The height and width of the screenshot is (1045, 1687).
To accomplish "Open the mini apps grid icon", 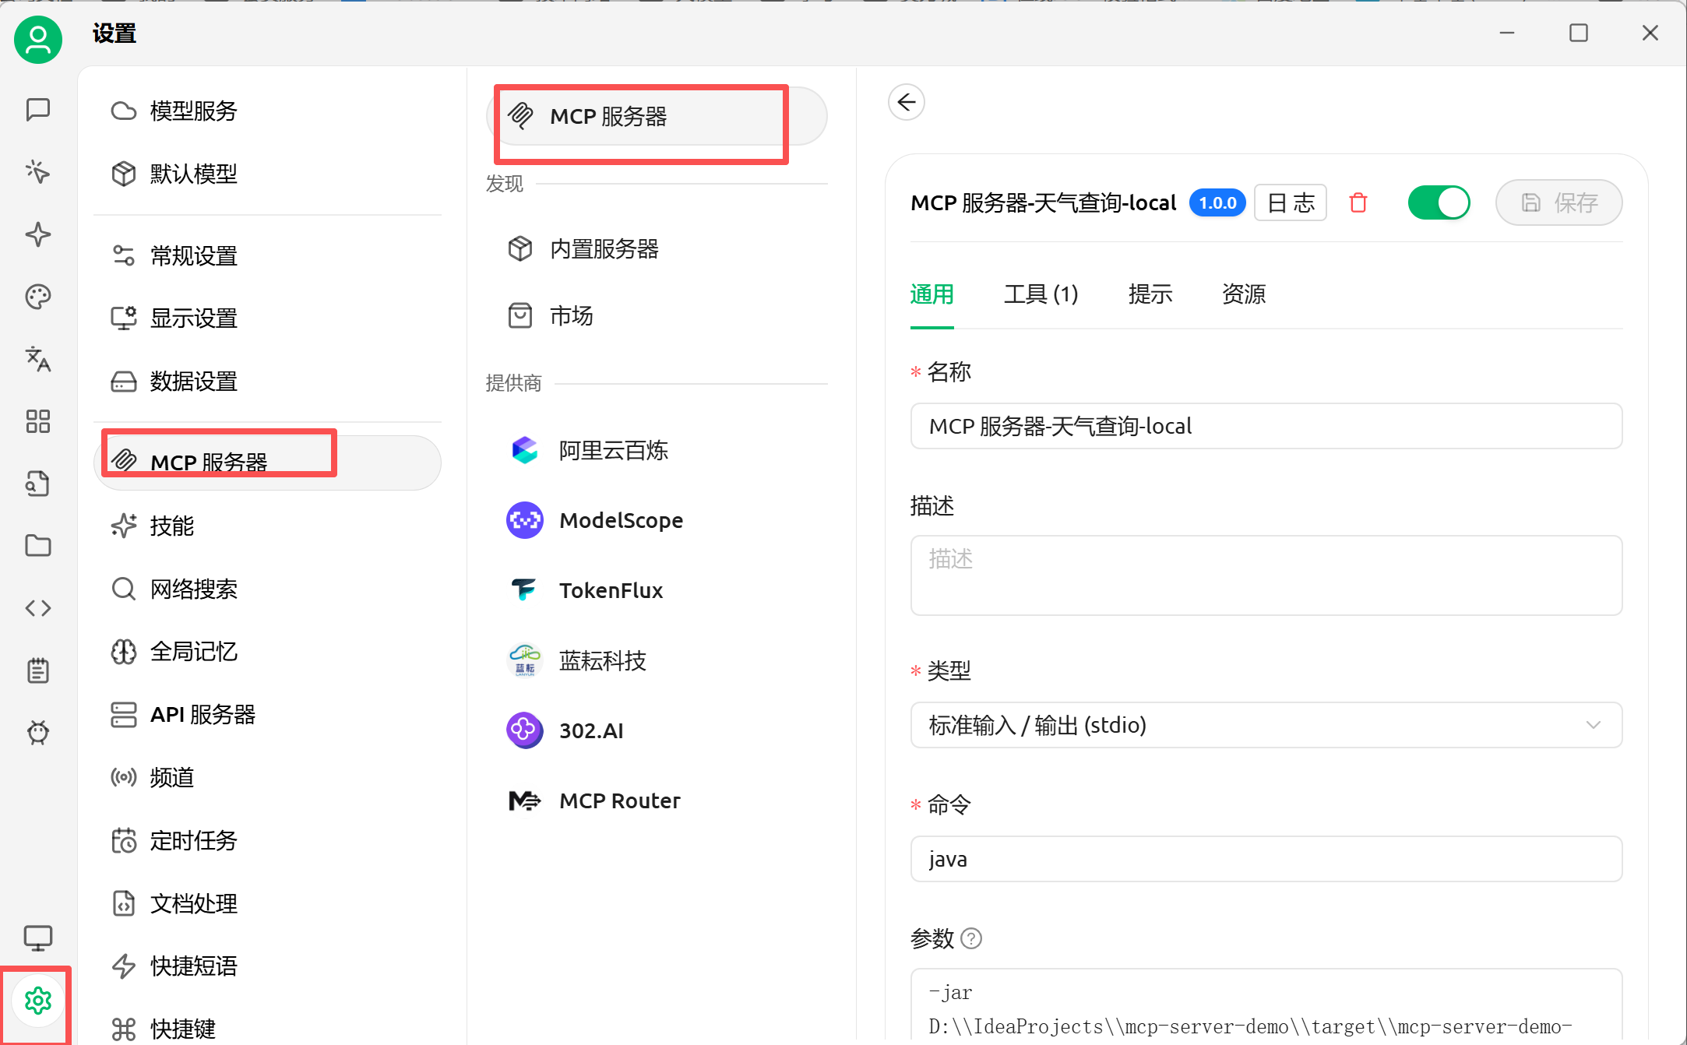I will coord(37,421).
